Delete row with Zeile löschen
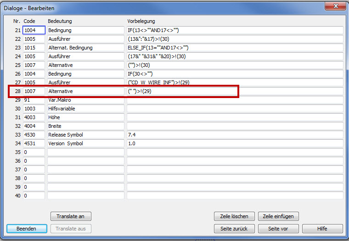The image size is (349, 241). 234,216
